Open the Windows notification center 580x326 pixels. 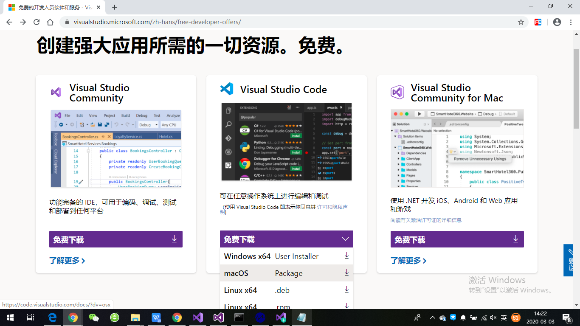(x=566, y=318)
